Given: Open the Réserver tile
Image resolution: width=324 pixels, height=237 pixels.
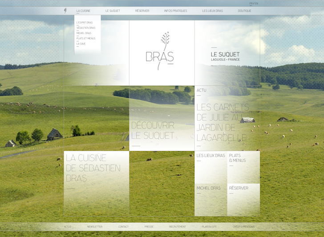Looking at the screenshot, I should coord(243,200).
